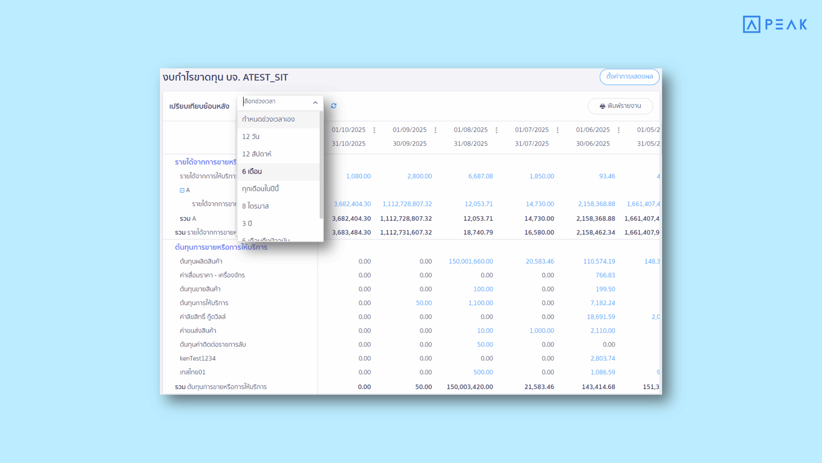Click the PEAK logo
This screenshot has width=822, height=463.
[x=775, y=24]
